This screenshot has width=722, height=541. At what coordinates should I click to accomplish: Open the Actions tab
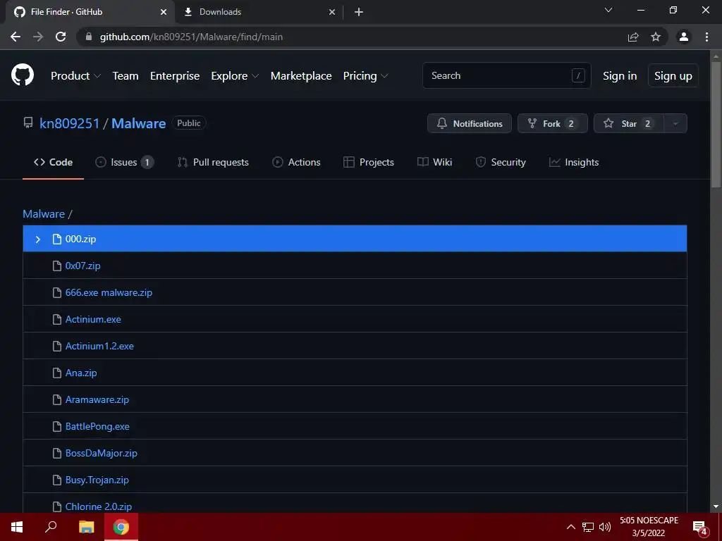click(x=296, y=162)
